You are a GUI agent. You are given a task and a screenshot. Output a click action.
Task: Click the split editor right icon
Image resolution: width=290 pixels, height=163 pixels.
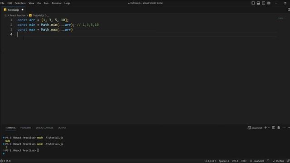289,10
